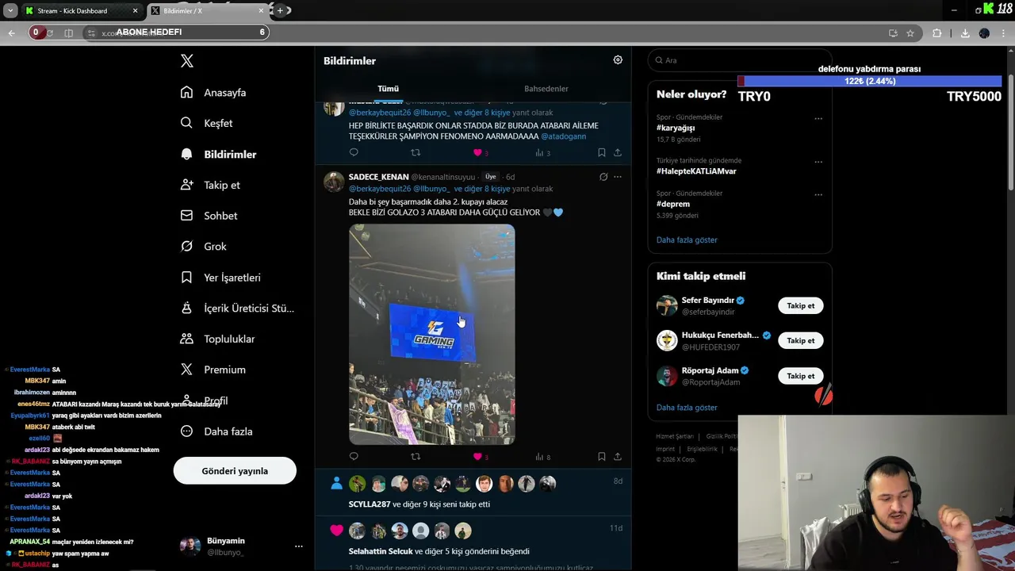Click the Yer İşaretleri bookmark icon
Image resolution: width=1015 pixels, height=571 pixels.
pos(187,278)
